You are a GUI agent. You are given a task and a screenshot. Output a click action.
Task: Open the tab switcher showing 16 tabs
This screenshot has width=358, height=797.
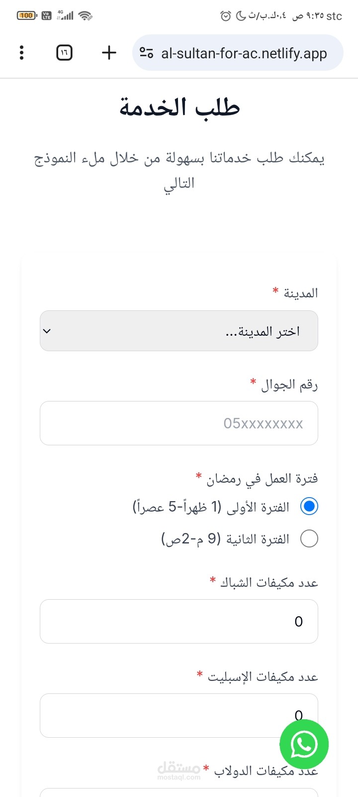pos(65,53)
